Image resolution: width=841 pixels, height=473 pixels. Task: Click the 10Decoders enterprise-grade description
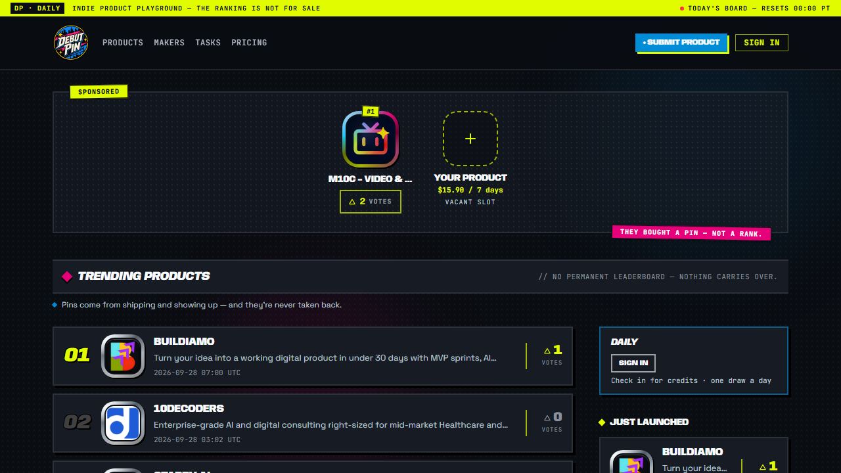pyautogui.click(x=330, y=425)
